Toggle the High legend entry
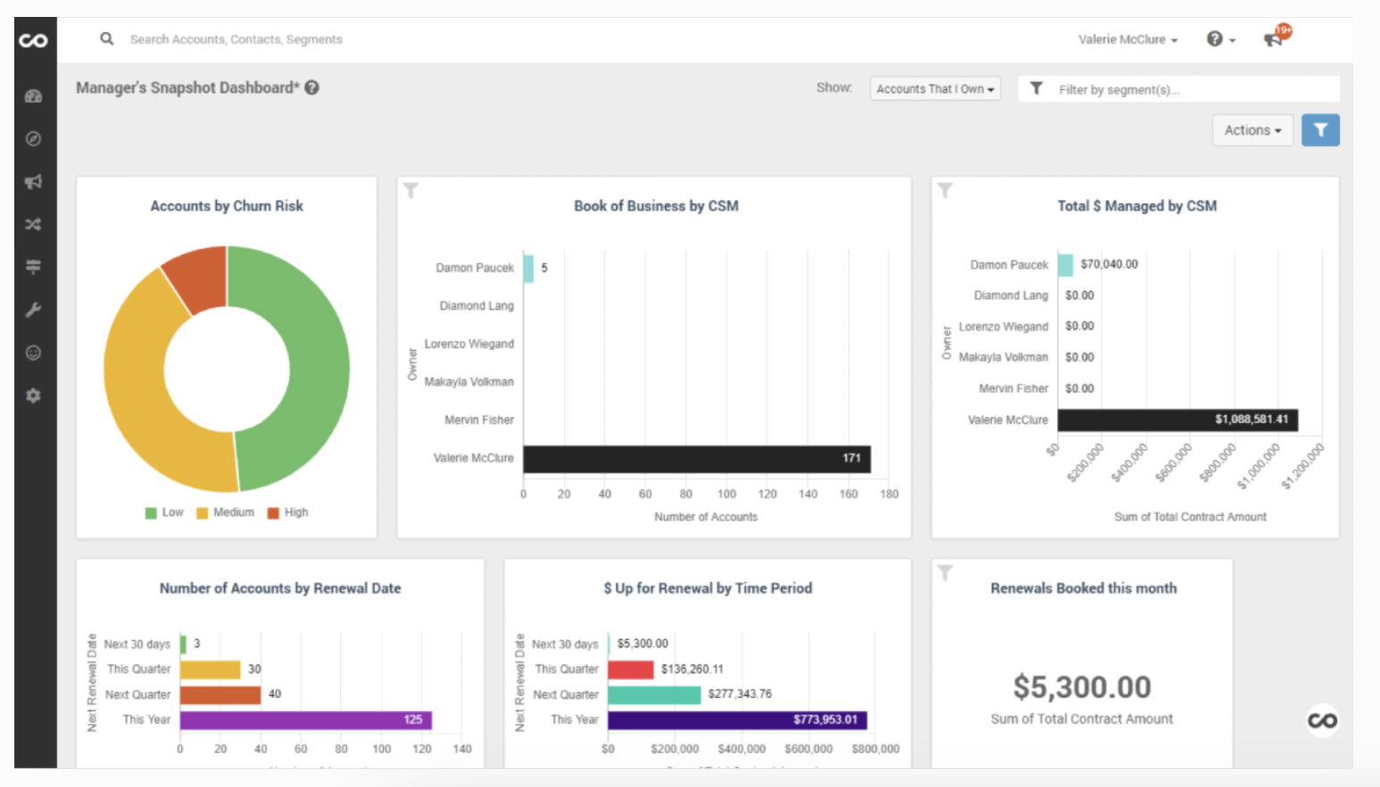 point(287,512)
